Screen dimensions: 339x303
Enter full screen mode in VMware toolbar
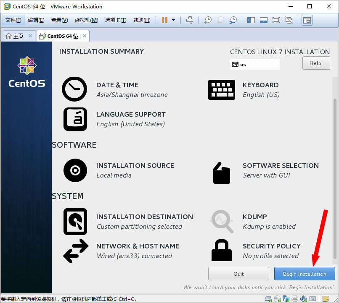[276, 20]
